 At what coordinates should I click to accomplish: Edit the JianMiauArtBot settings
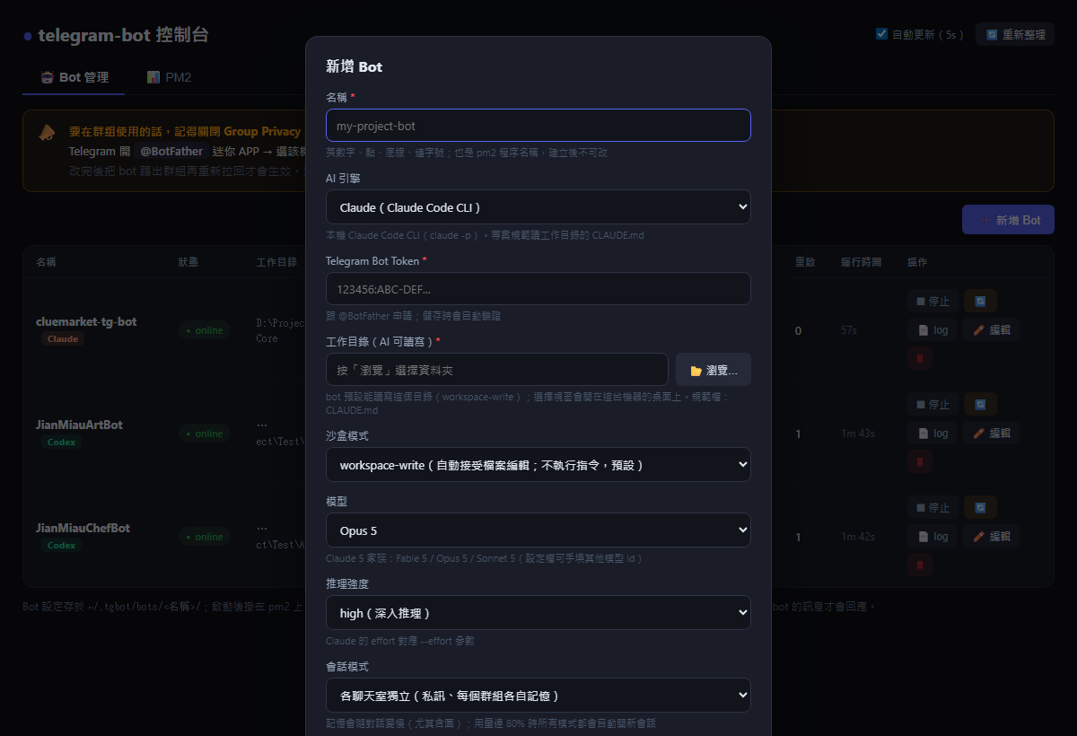(x=992, y=434)
